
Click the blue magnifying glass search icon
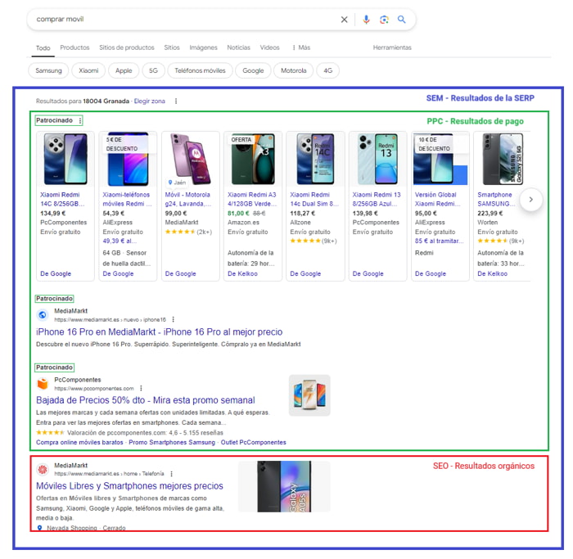[x=401, y=20]
